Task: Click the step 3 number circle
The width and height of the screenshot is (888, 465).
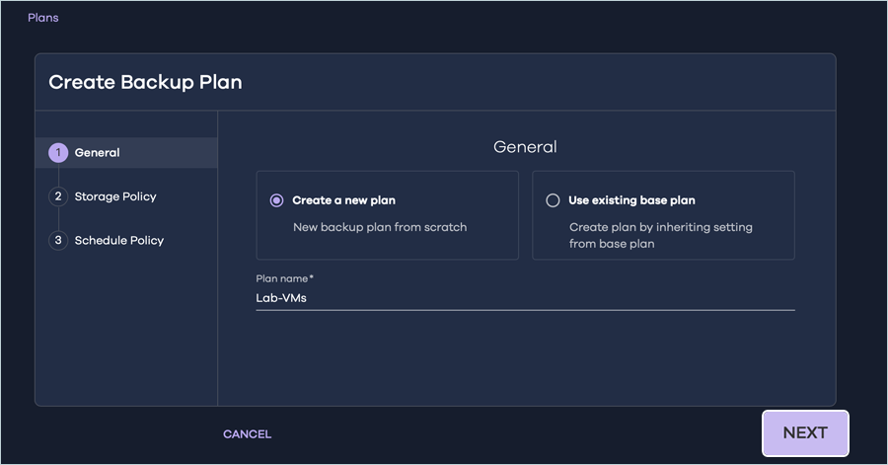Action: point(58,240)
